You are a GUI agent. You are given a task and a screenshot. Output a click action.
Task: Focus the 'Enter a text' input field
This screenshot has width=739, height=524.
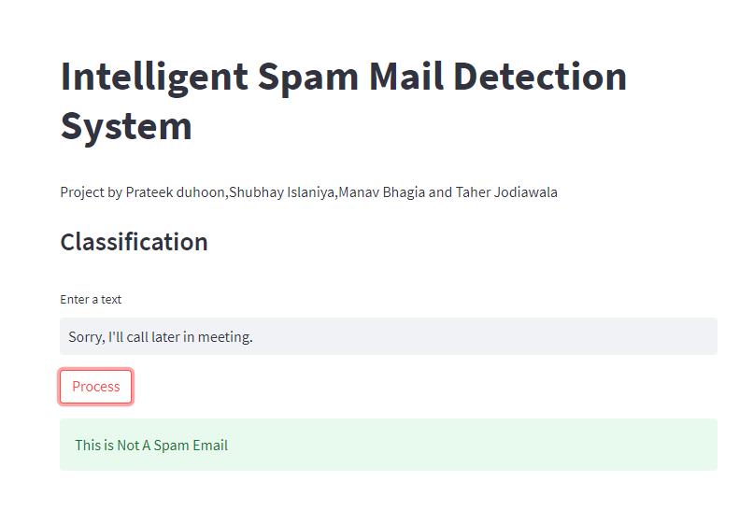click(x=389, y=336)
